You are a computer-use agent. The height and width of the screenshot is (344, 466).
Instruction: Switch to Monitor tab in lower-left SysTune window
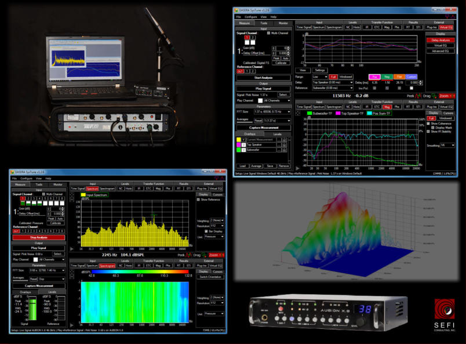57,184
